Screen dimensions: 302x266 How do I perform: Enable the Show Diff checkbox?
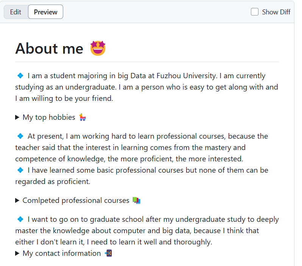click(x=255, y=12)
